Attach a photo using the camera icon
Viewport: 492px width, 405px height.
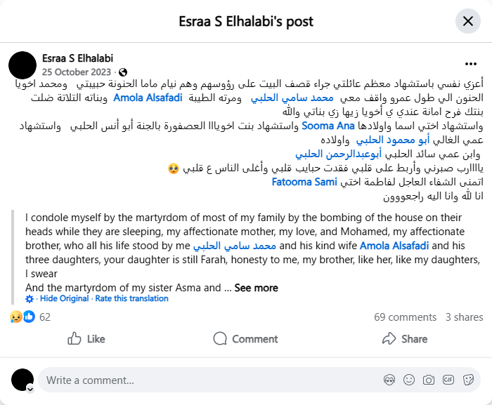[x=429, y=380]
